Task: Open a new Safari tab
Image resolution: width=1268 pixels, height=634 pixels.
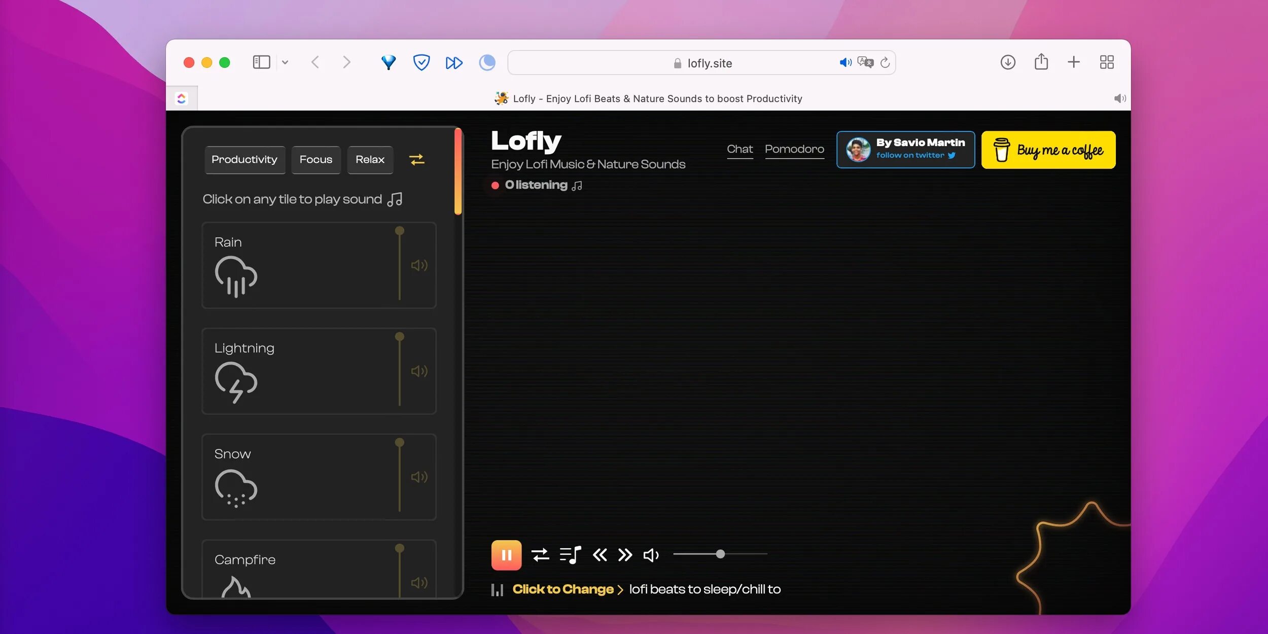Action: point(1074,62)
